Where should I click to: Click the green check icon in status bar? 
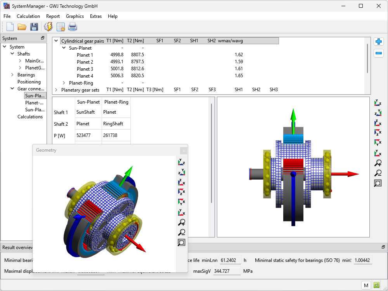click(376, 285)
